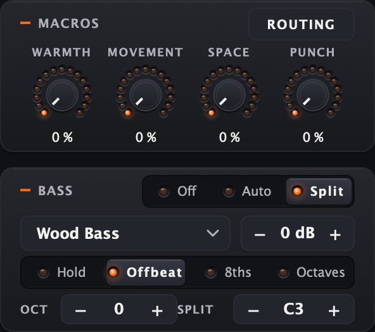Click the PUNCH 0 % value
Viewport: 375px width, 332px height.
click(x=313, y=137)
